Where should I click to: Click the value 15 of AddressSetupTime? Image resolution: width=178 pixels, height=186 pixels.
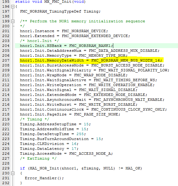(x=86, y=124)
